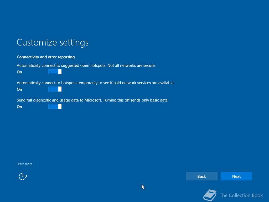Turn off suggested open hotspots toggle

[x=55, y=72]
